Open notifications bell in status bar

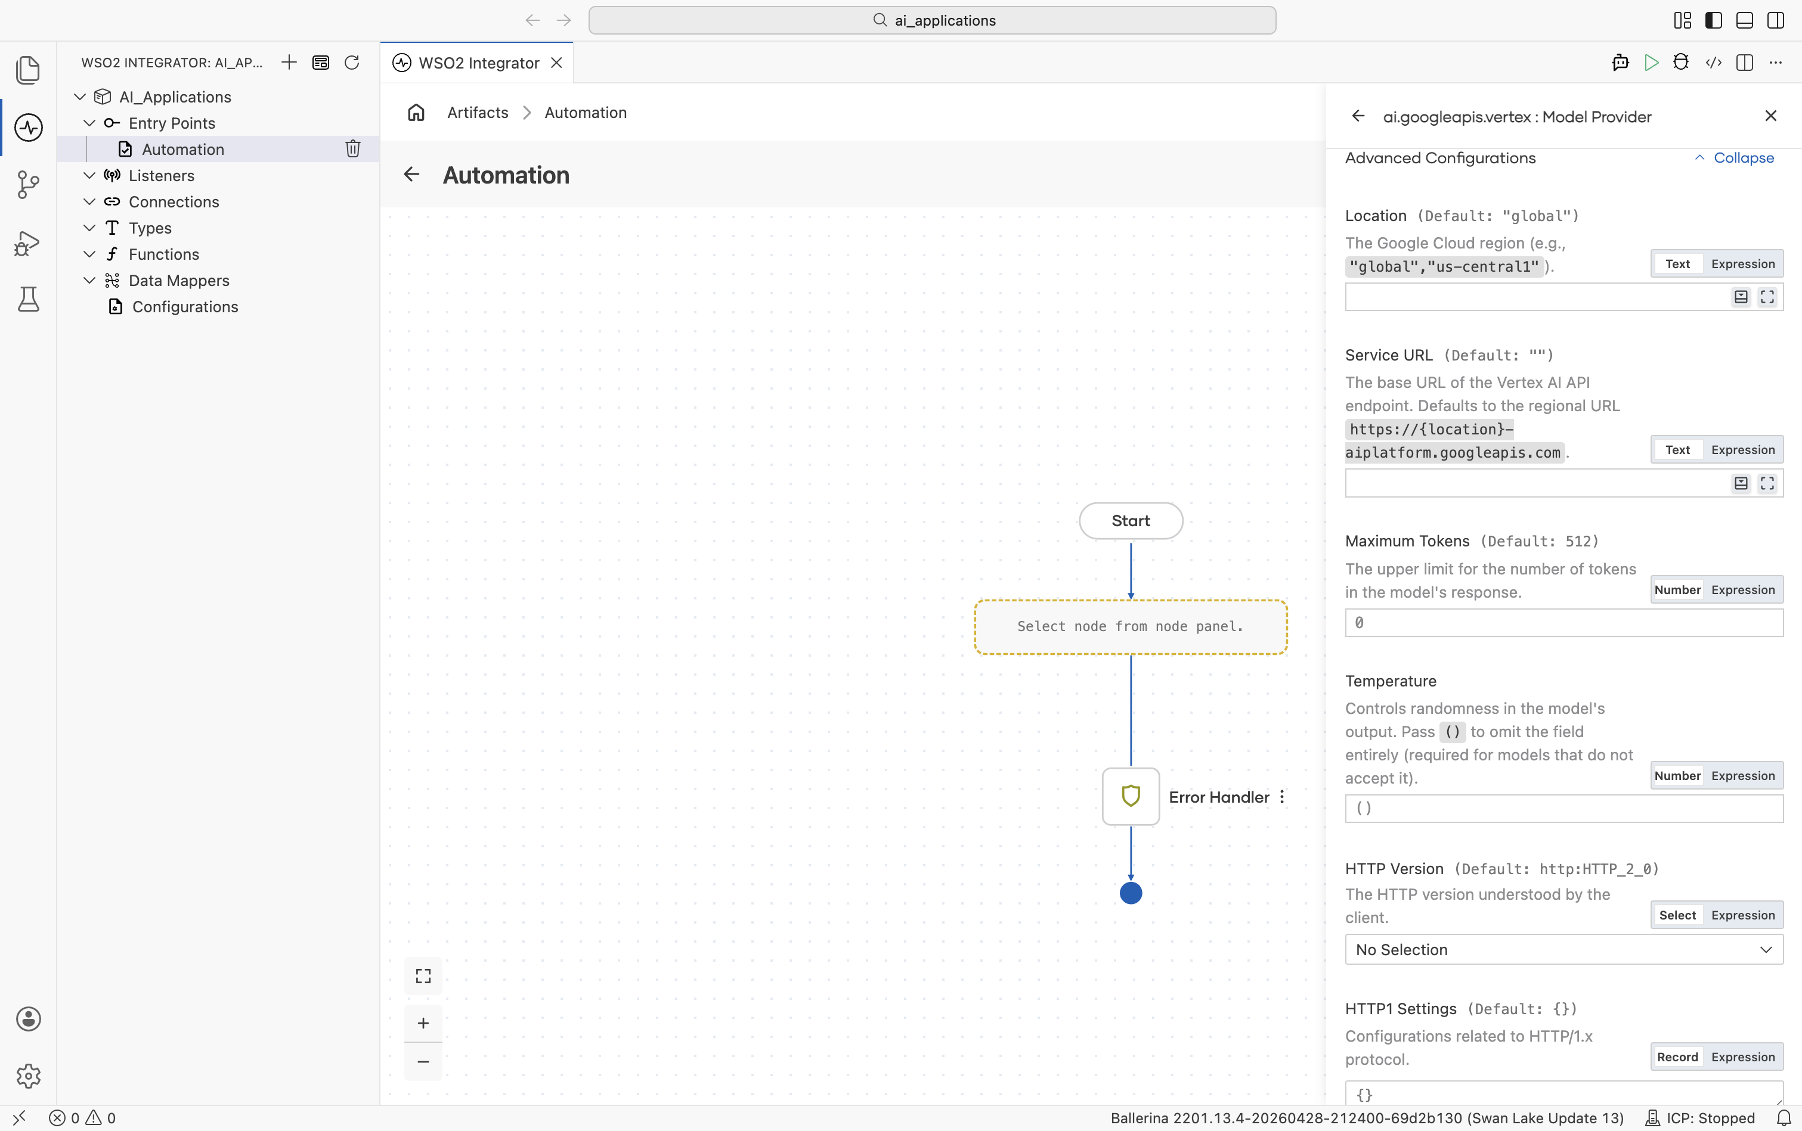coord(1784,1117)
